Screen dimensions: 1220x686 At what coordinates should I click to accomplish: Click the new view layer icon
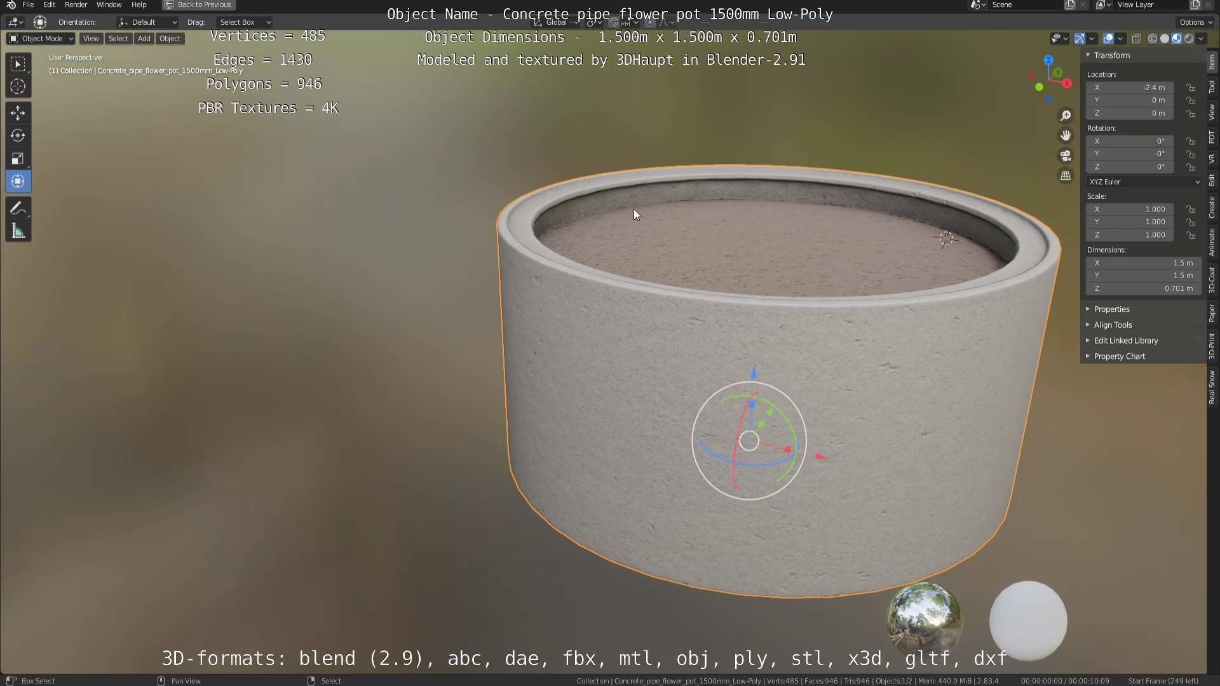pyautogui.click(x=1195, y=4)
